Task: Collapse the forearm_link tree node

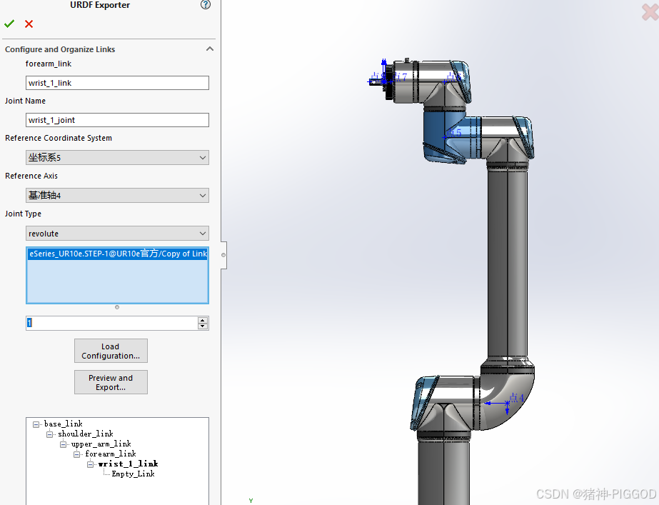Action: pos(77,453)
